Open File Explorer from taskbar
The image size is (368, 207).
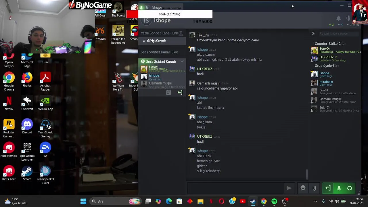click(x=200, y=201)
